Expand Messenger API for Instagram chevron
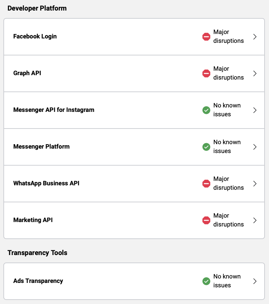 click(255, 110)
